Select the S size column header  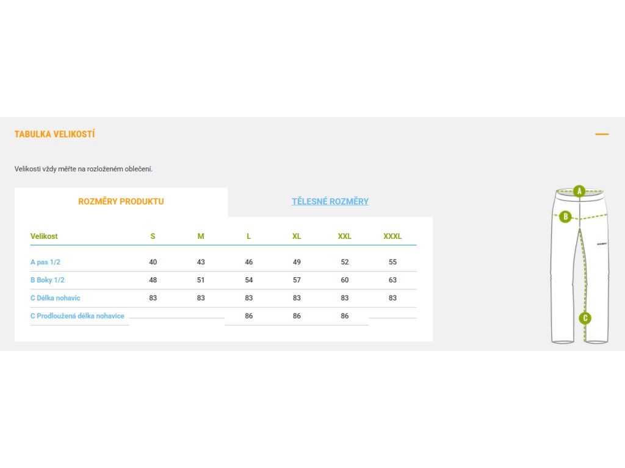point(153,236)
